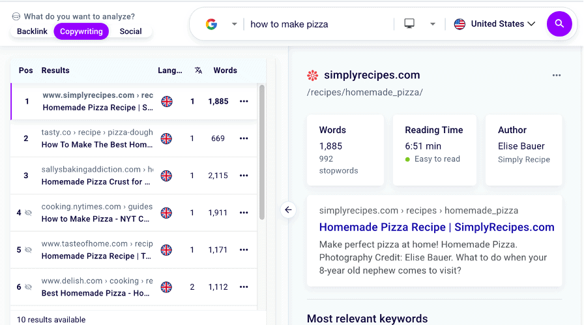Open the detail panel three-dot menu
584x325 pixels.
coord(557,75)
